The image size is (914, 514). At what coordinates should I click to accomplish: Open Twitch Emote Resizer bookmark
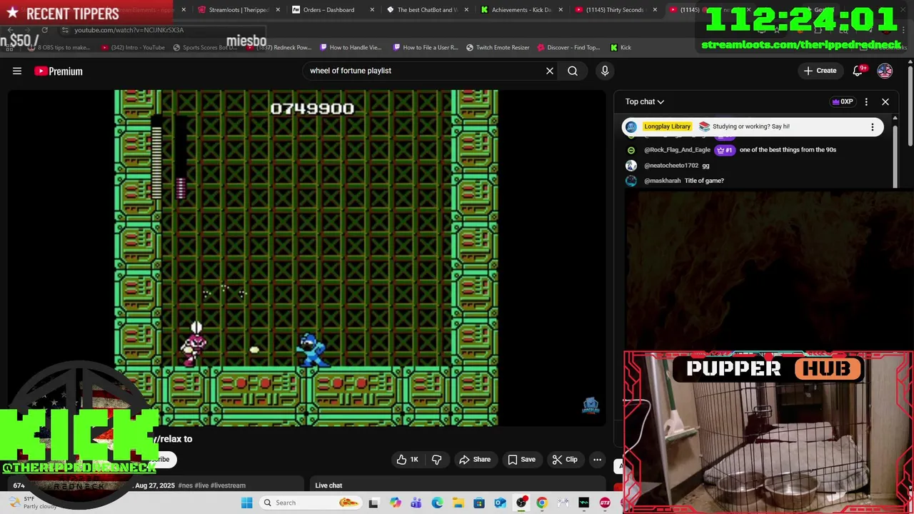[x=498, y=48]
